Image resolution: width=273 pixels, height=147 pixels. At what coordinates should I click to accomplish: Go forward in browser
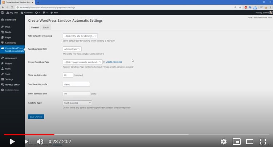pos(7,8)
